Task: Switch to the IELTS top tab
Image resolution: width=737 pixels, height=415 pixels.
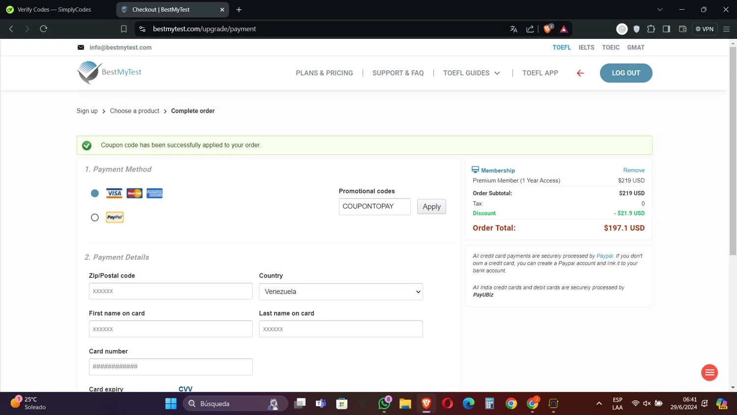Action: pos(586,47)
